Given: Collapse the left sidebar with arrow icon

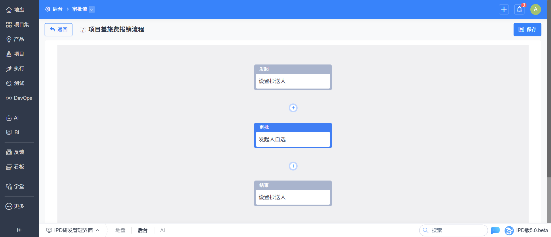Looking at the screenshot, I should [x=19, y=230].
